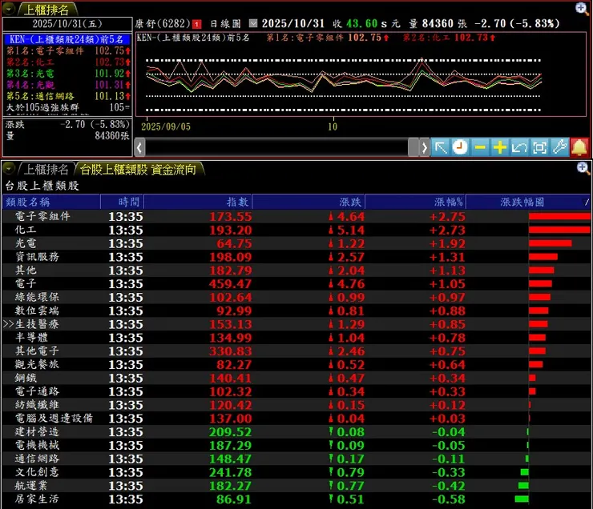Click the undo curved-arrow chart icon

tap(519, 147)
